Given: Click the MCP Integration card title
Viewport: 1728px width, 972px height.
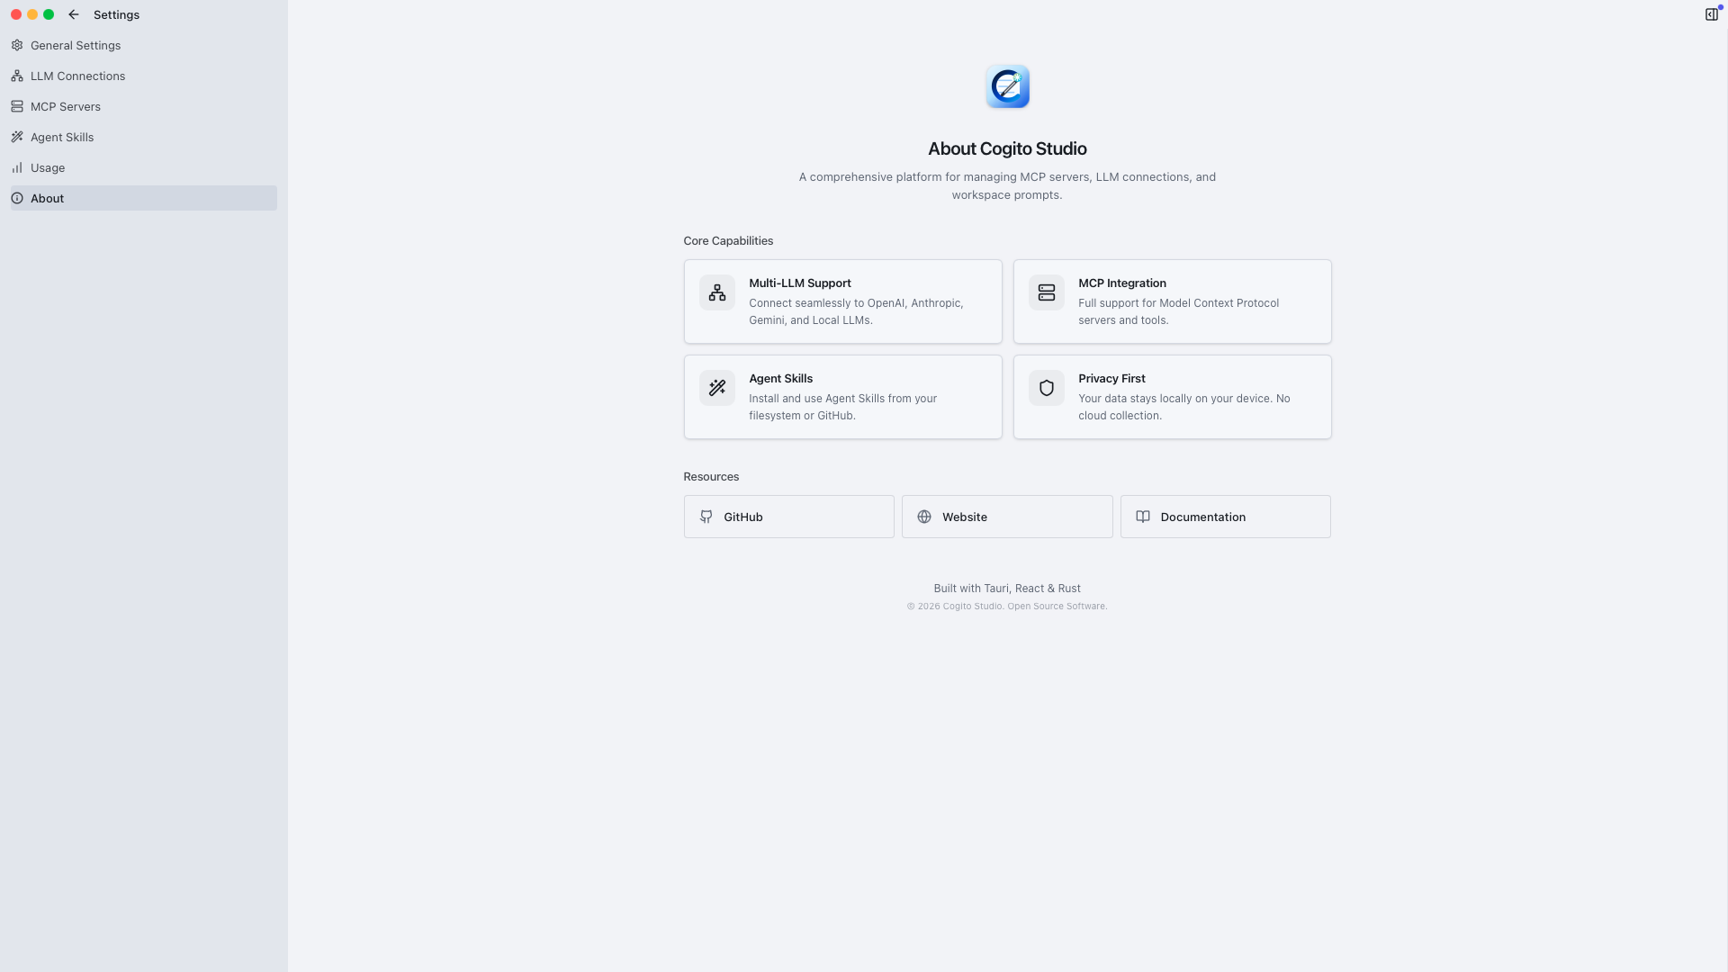Looking at the screenshot, I should pyautogui.click(x=1122, y=283).
